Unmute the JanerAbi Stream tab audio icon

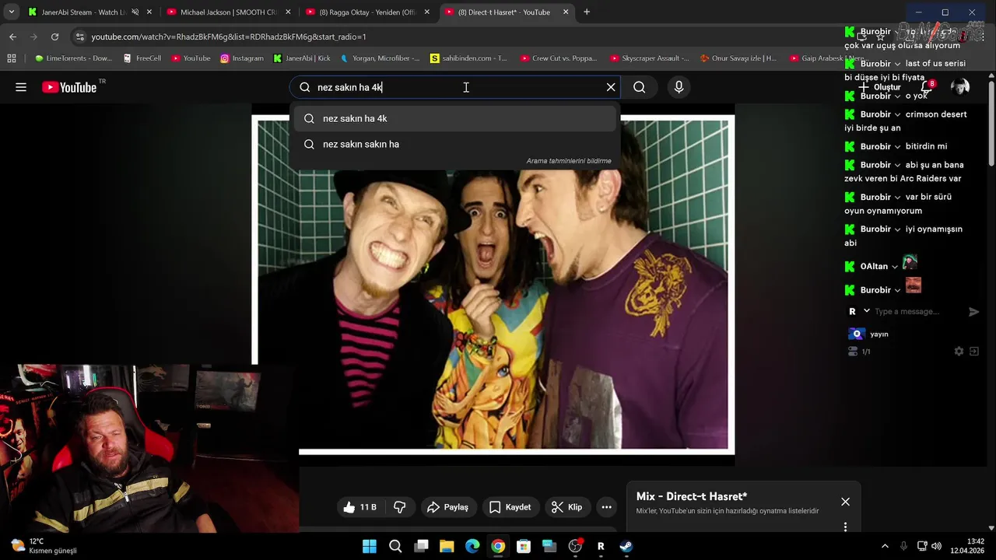tap(135, 12)
